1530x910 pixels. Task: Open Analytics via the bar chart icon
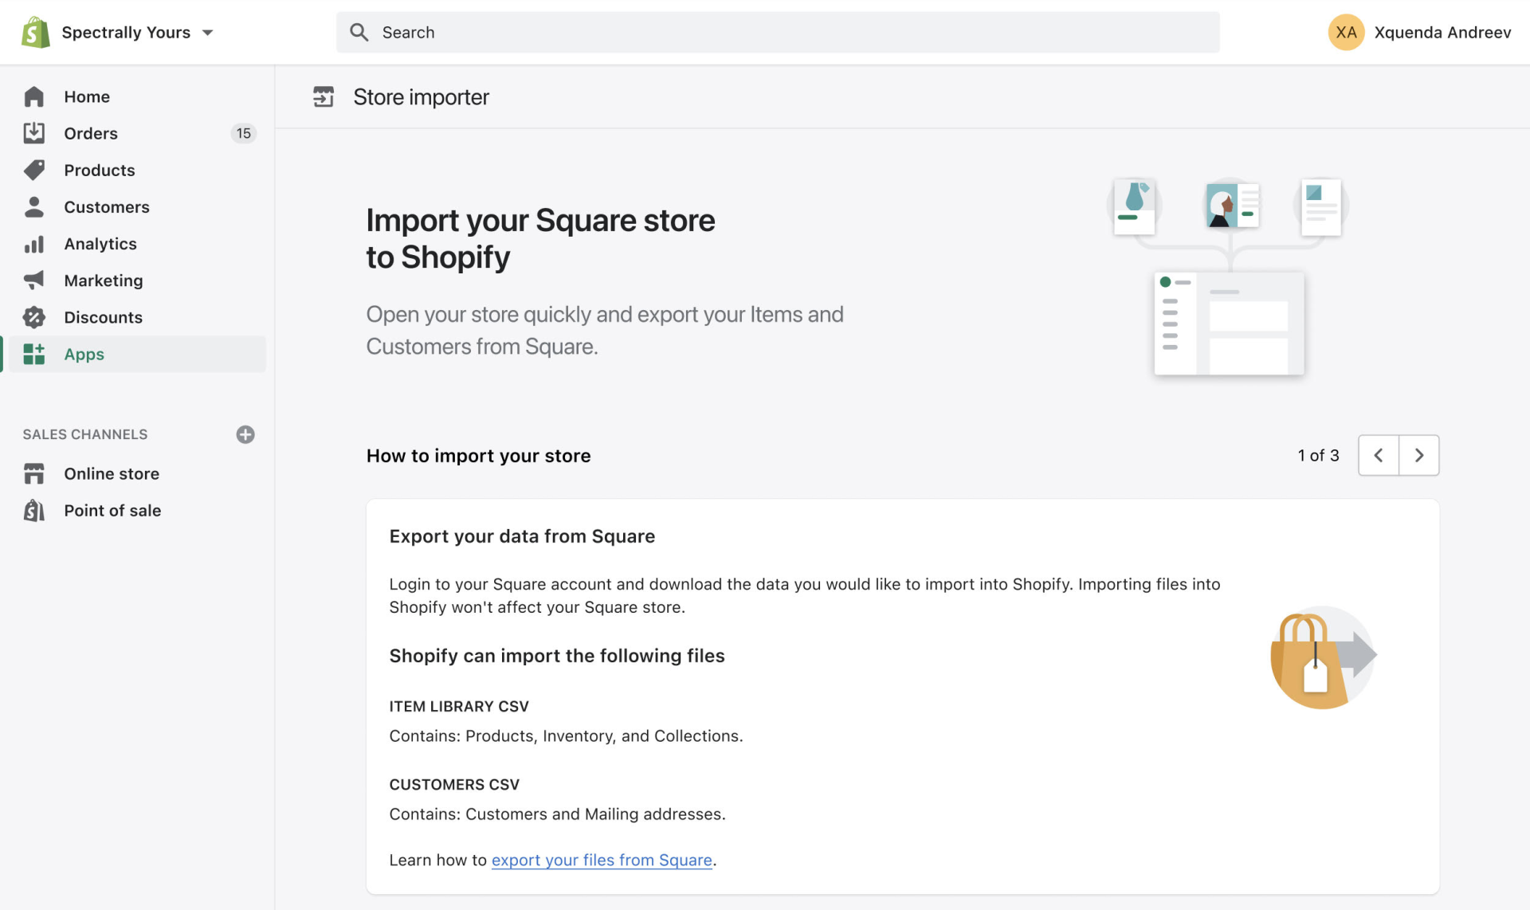coord(34,243)
